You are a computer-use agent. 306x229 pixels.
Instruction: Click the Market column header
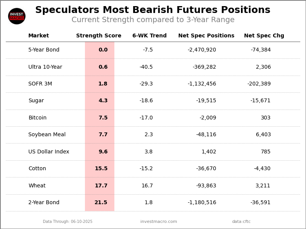click(x=39, y=36)
